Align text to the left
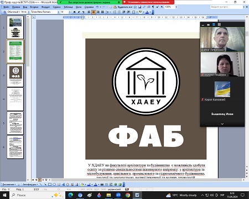 pyautogui.click(x=89, y=12)
